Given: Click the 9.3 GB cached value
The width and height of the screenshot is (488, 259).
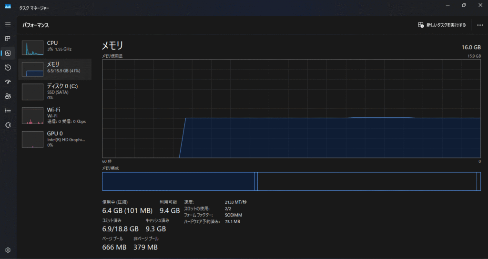Looking at the screenshot, I should click(x=156, y=229).
